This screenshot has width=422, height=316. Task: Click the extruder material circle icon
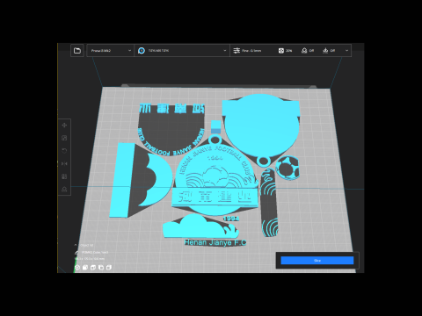[x=142, y=51]
